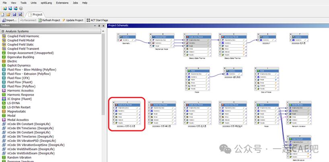Click the Engineering Data cell icon in system K

tap(152, 108)
